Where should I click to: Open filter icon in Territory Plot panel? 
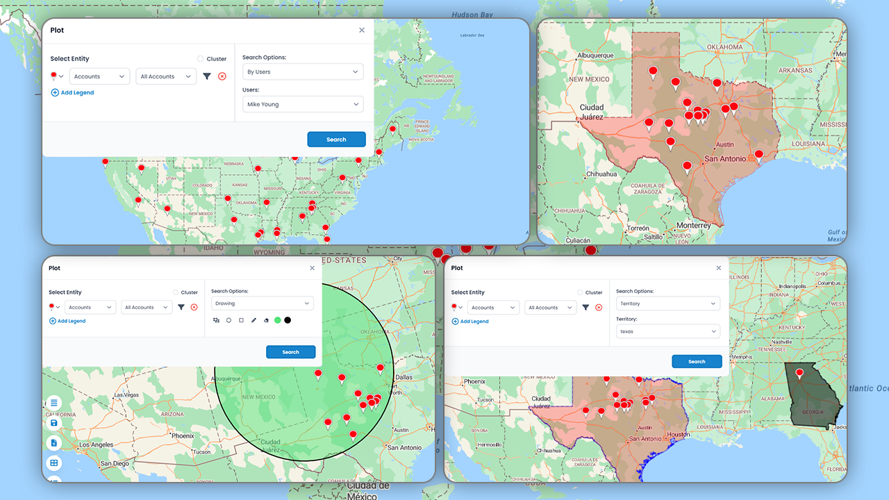pos(585,307)
